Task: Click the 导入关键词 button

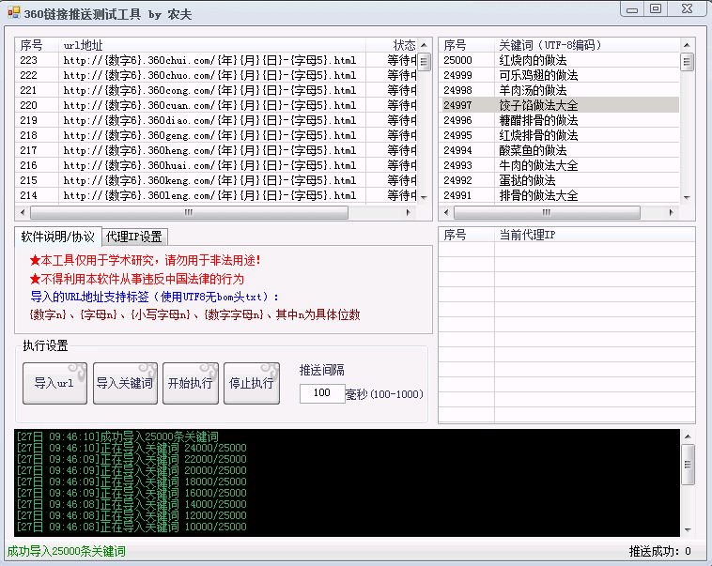Action: [125, 383]
